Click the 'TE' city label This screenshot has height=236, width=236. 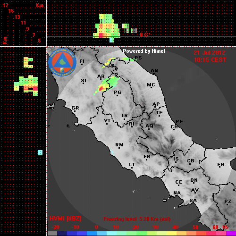pyautogui.click(x=160, y=113)
